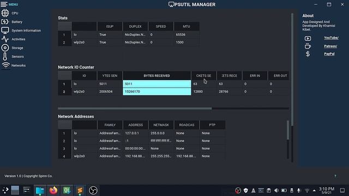Image resolution: width=349 pixels, height=196 pixels.
Task: Click the PTP column header
Action: tap(212, 125)
